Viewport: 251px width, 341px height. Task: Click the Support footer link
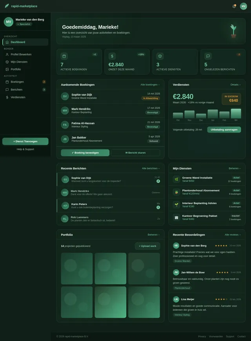point(230,336)
